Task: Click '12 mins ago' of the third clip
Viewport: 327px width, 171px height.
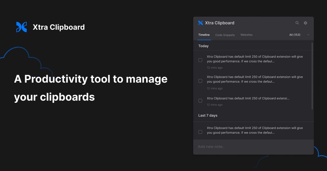Action: (215, 105)
